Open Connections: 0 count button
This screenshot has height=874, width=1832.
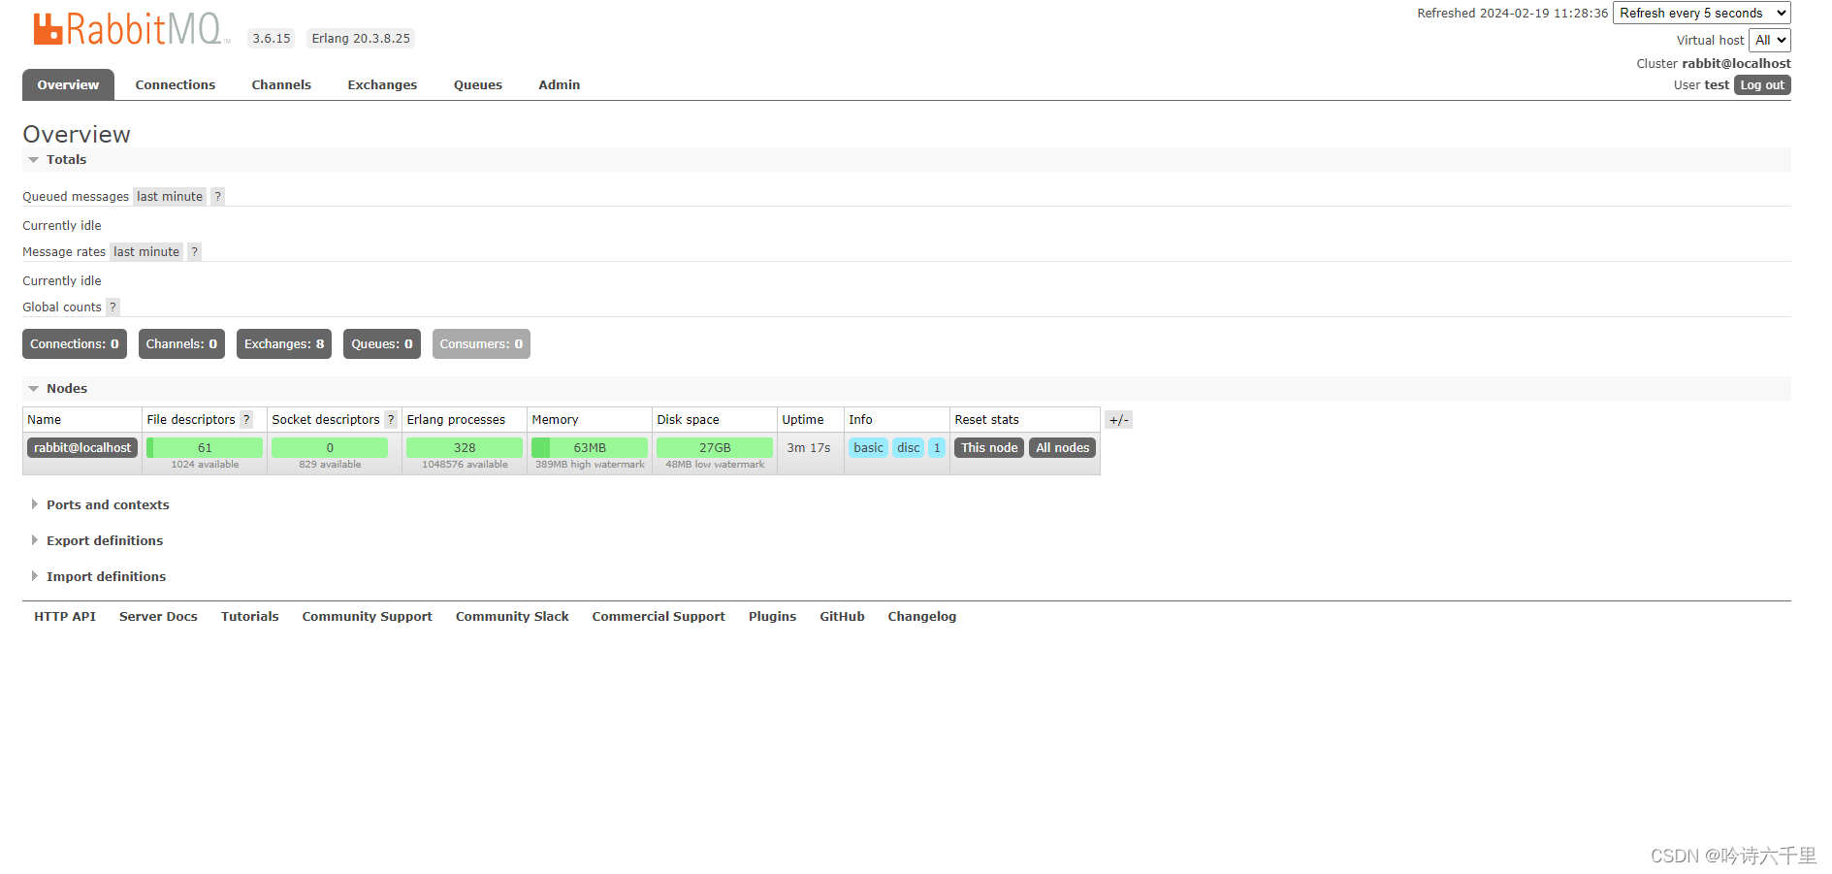pyautogui.click(x=75, y=343)
